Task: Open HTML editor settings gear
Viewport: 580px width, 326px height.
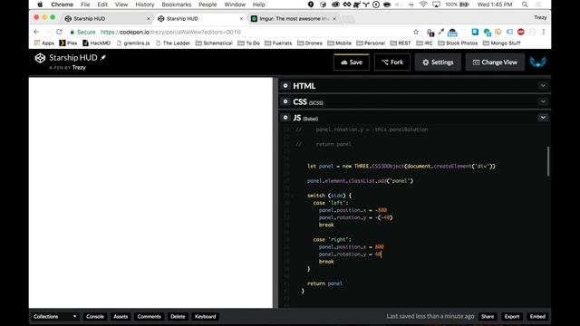Action: (285, 85)
